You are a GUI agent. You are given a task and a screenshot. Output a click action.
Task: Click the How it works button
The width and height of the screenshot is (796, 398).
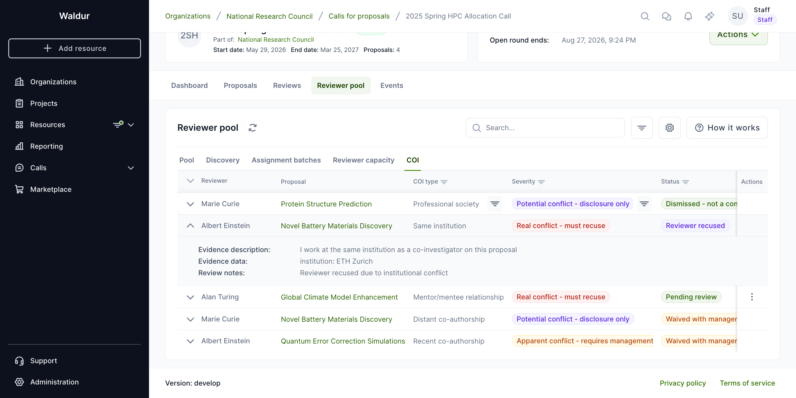point(727,128)
